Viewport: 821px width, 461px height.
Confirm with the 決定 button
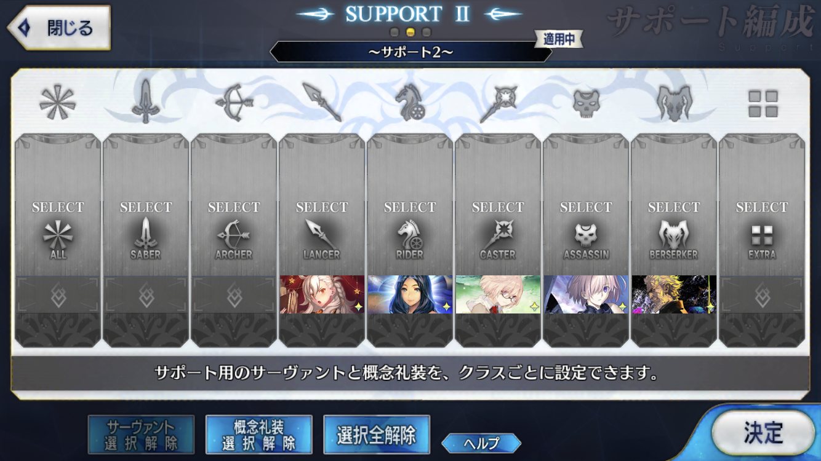click(763, 433)
